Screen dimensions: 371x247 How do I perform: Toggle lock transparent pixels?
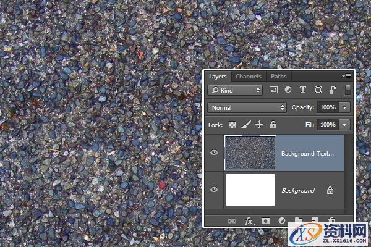232,125
